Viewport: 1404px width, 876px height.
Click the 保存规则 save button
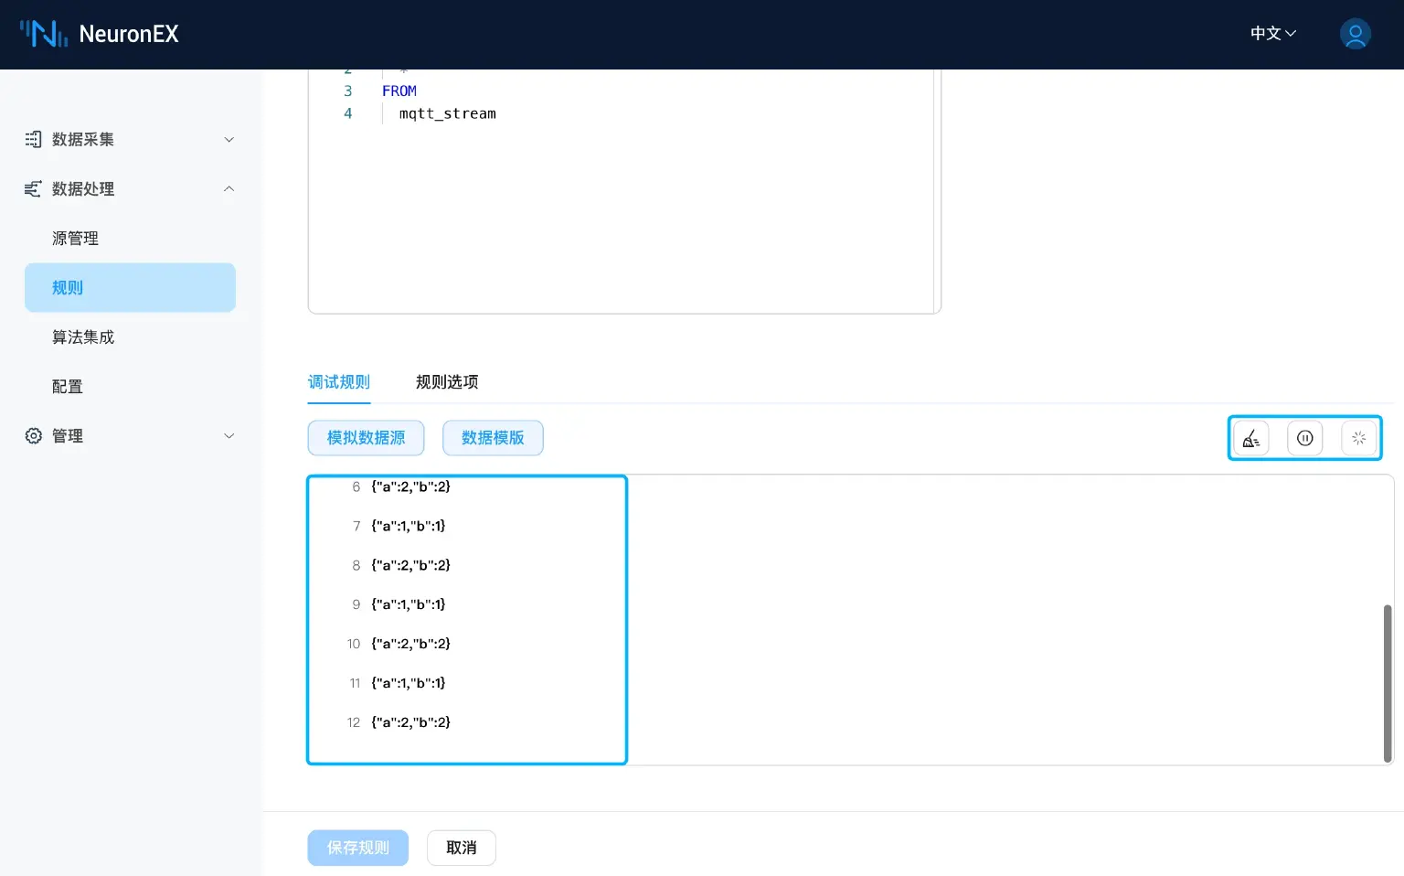[x=357, y=848]
